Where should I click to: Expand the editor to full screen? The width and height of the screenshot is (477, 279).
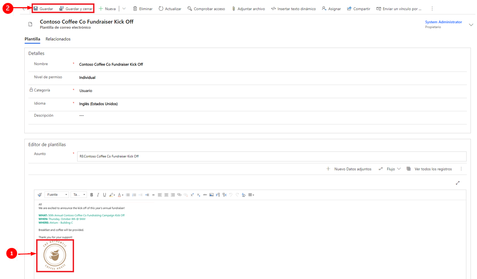point(457,183)
